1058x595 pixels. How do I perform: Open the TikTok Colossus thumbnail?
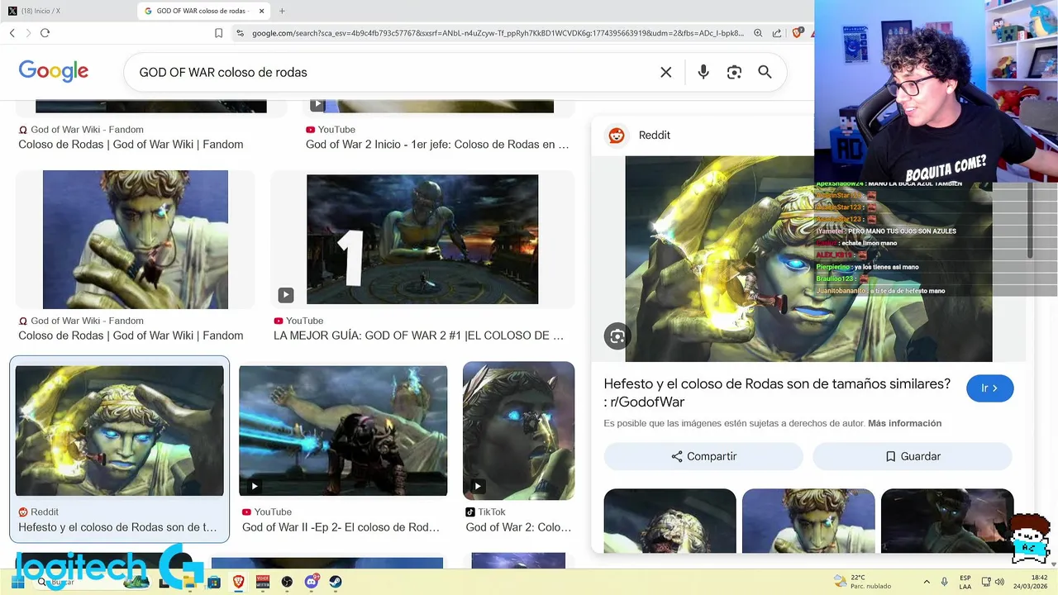[518, 431]
